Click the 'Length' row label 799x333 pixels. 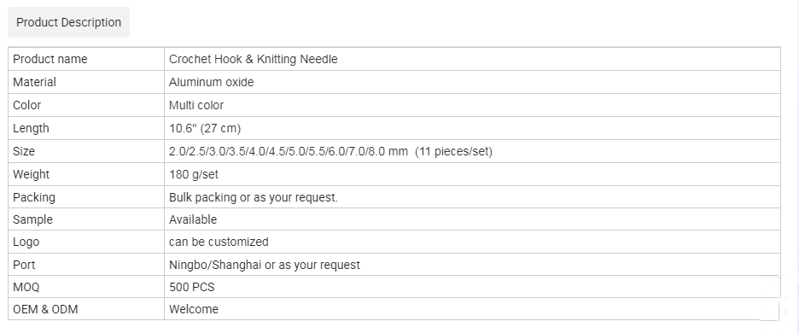click(31, 128)
